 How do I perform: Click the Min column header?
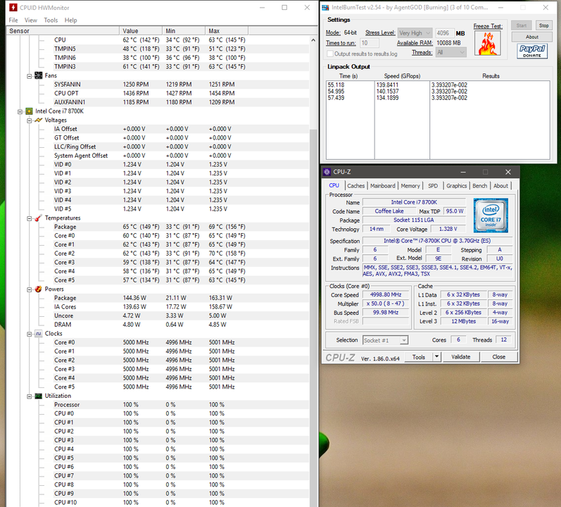click(184, 31)
